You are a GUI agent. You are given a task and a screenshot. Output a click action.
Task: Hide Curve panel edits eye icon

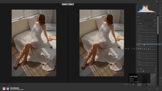pos(156,69)
